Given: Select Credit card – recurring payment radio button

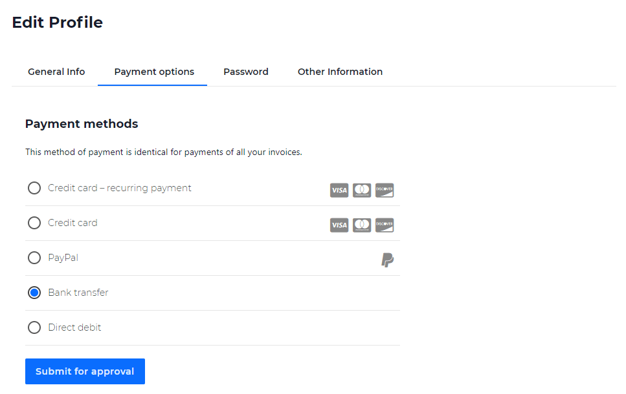Looking at the screenshot, I should [34, 188].
